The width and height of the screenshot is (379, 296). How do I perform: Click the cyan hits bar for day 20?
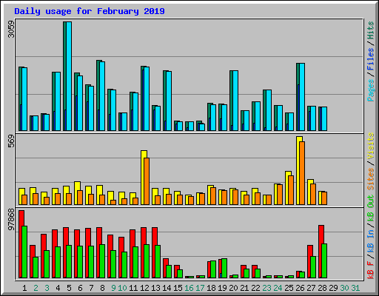235,101
